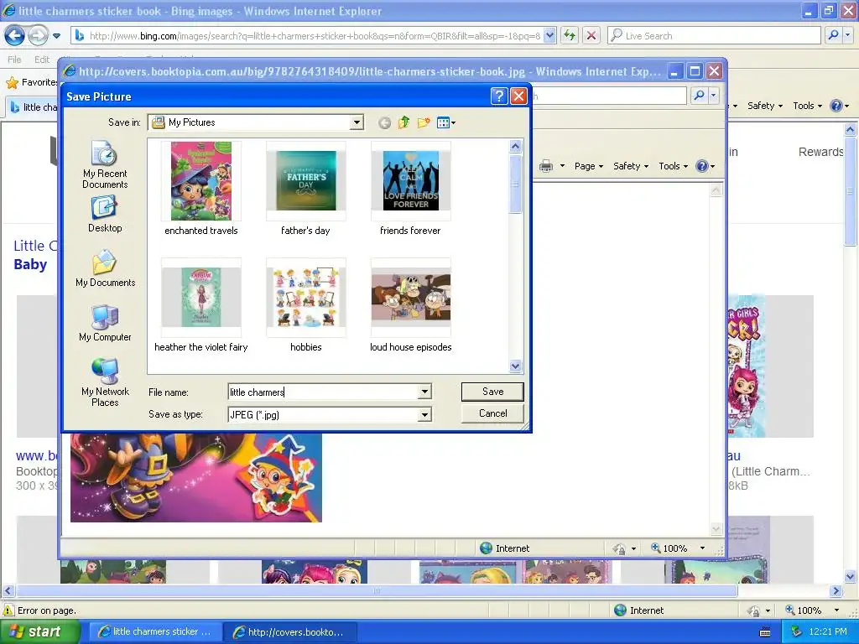Click the Back button in main IE window

[x=14, y=36]
